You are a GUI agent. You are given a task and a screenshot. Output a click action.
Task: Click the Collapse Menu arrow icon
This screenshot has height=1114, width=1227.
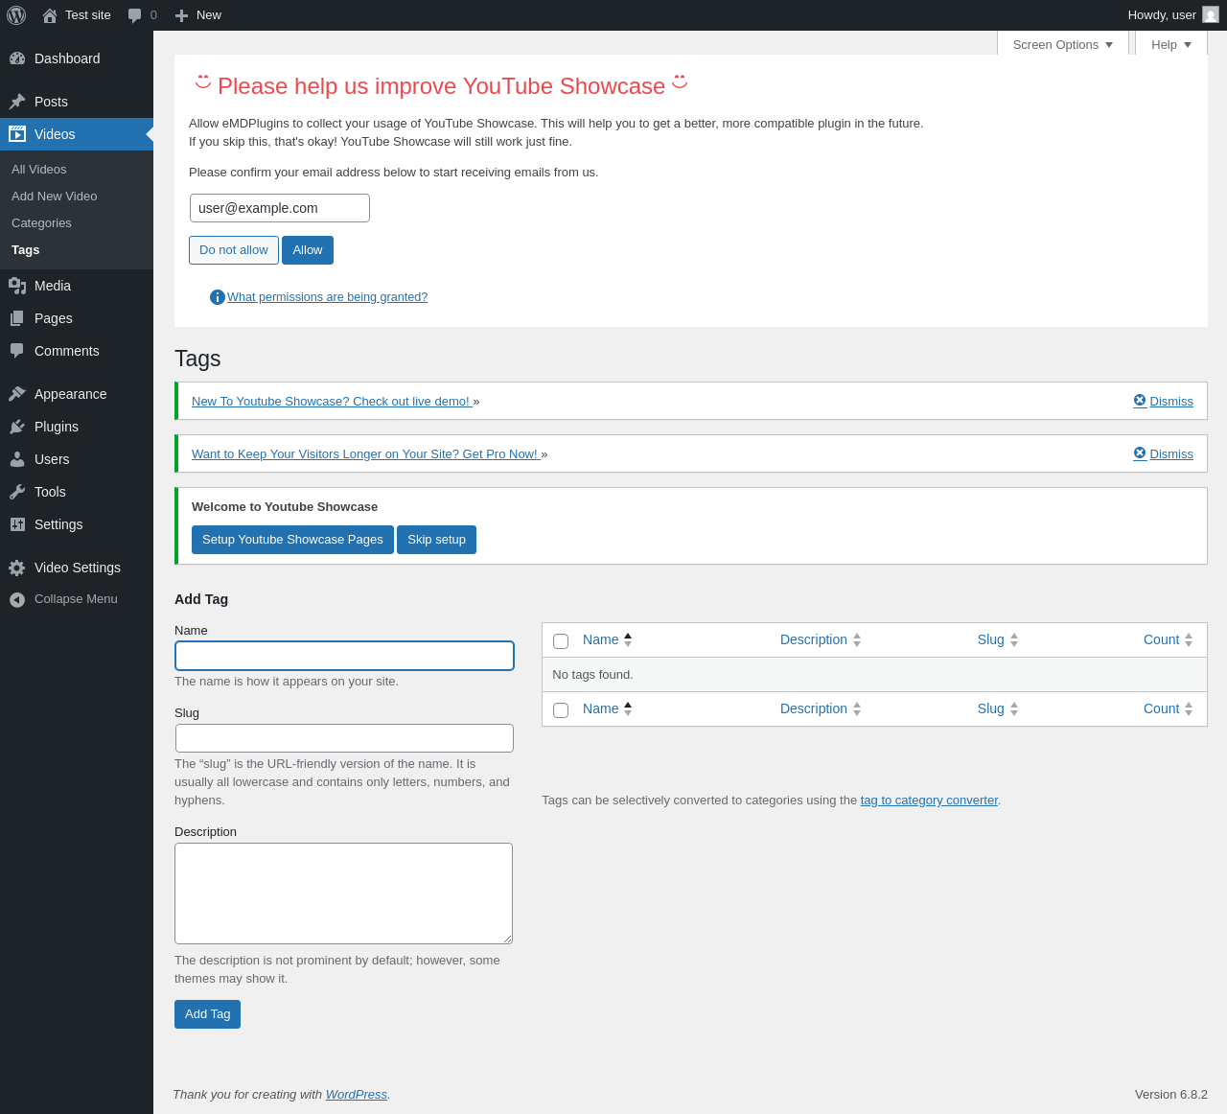pyautogui.click(x=17, y=599)
